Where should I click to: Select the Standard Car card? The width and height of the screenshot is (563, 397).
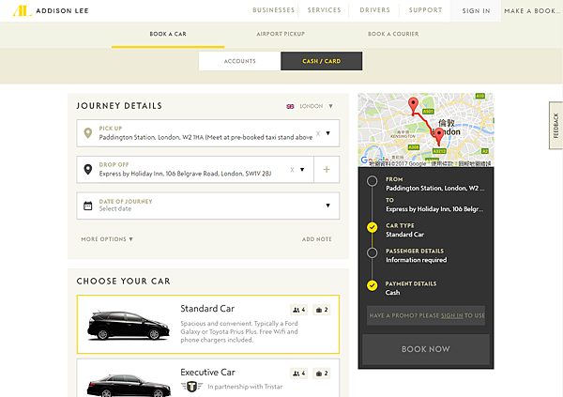pyautogui.click(x=208, y=325)
